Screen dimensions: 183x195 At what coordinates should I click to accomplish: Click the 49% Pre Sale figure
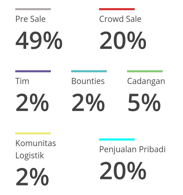39,40
